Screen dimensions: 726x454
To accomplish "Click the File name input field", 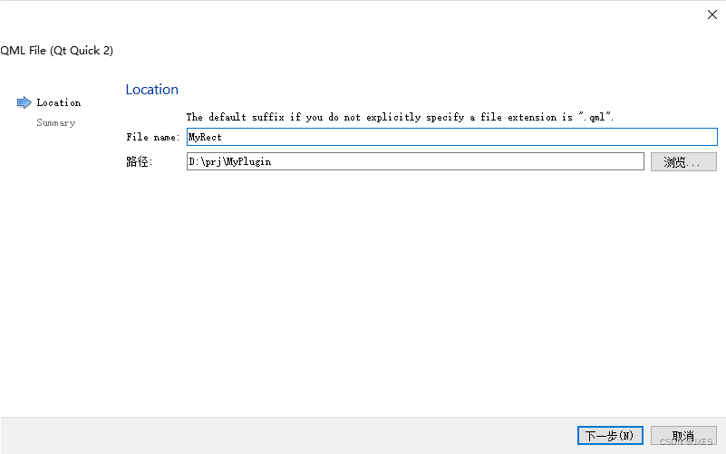I will [x=452, y=137].
